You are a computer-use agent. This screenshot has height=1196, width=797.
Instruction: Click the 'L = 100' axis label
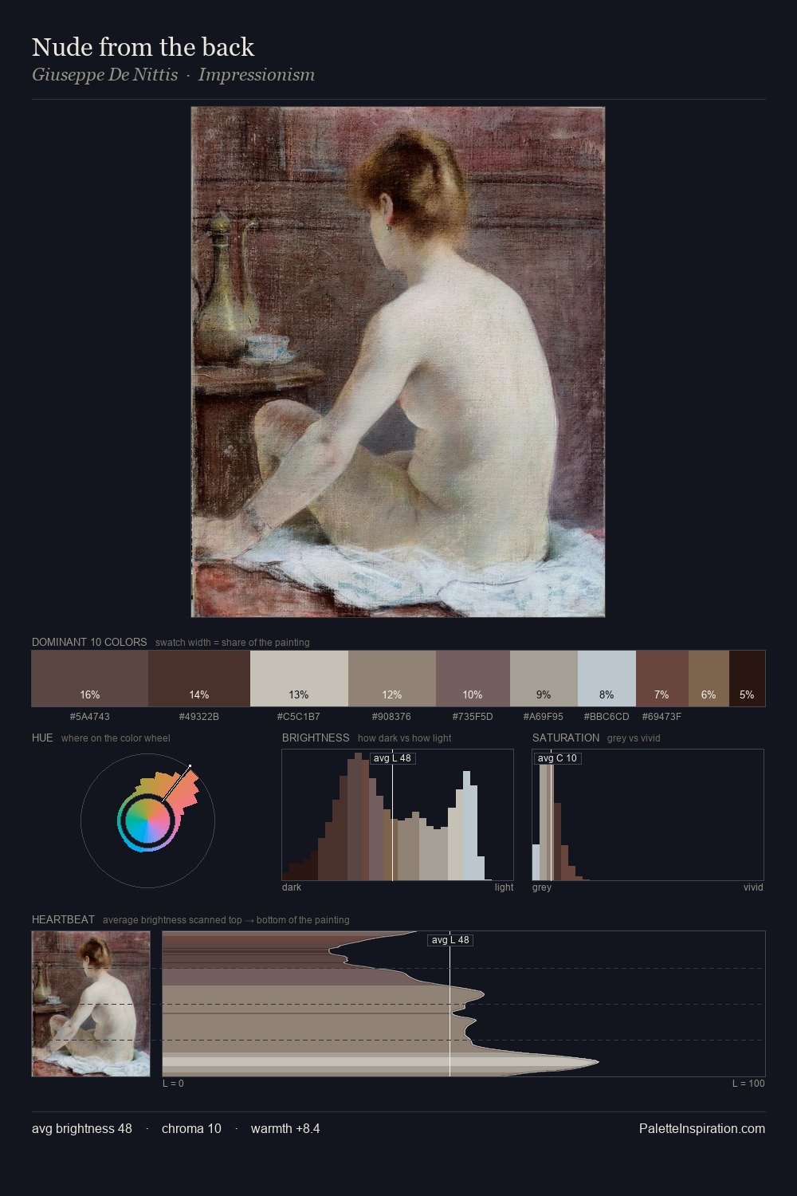pyautogui.click(x=748, y=1084)
